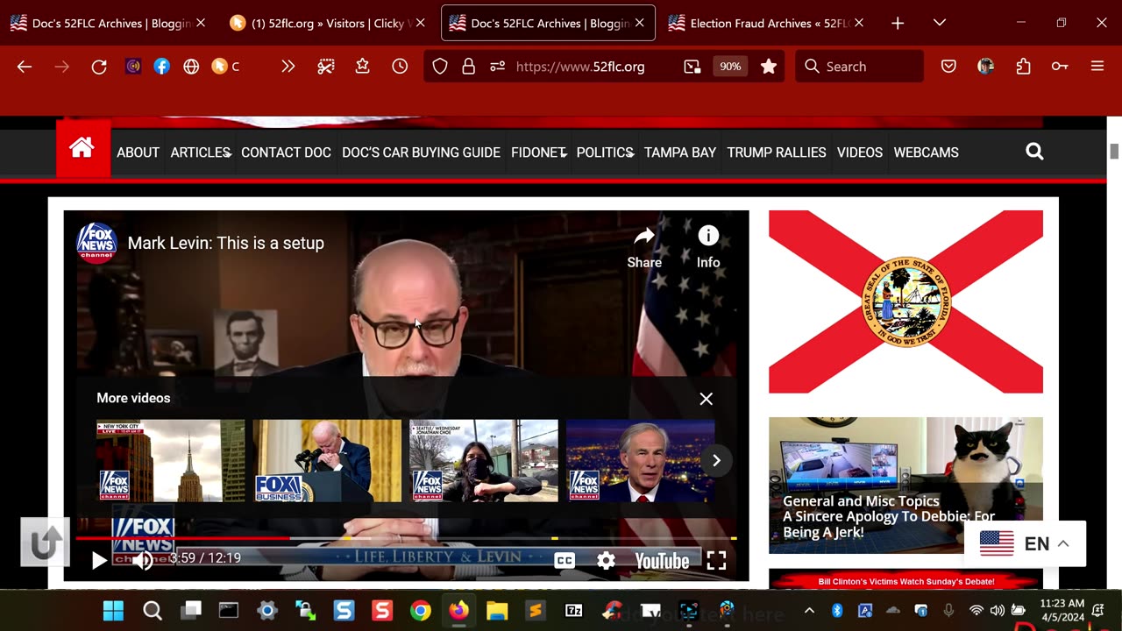
Task: Open the bookmarks star-list toolbar icon
Action: point(363,67)
